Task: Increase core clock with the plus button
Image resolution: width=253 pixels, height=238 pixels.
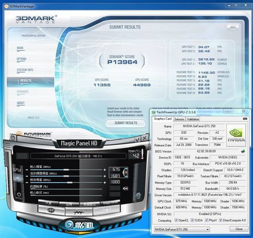Action: 105,170
